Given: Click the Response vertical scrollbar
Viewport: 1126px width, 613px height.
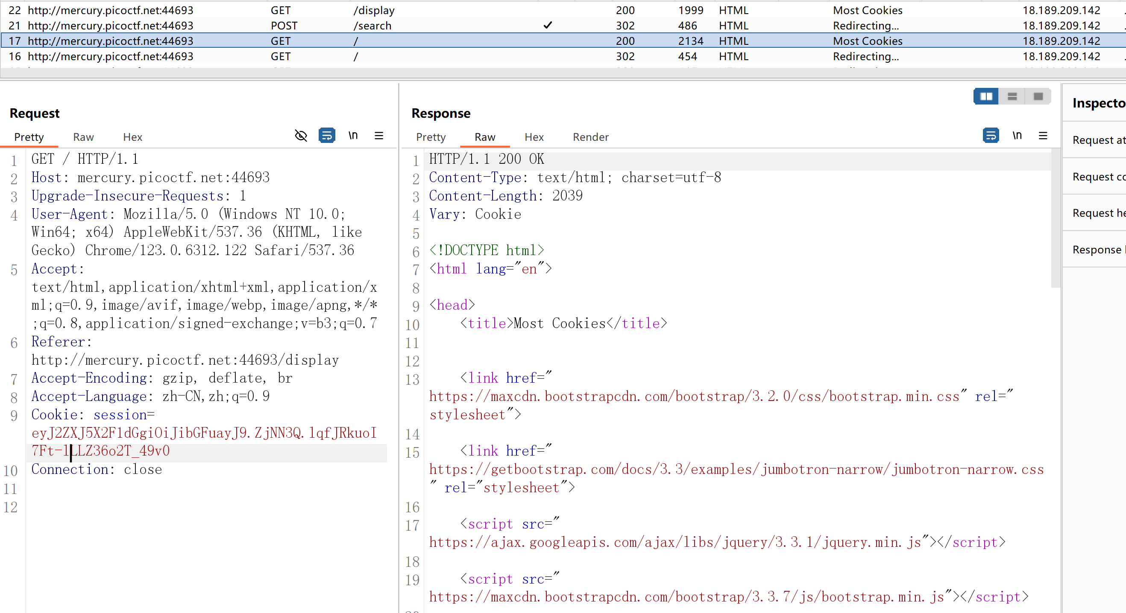Looking at the screenshot, I should (x=1055, y=218).
